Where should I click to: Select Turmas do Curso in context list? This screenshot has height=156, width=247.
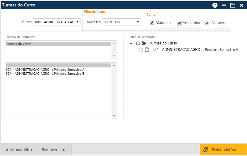pyautogui.click(x=58, y=44)
